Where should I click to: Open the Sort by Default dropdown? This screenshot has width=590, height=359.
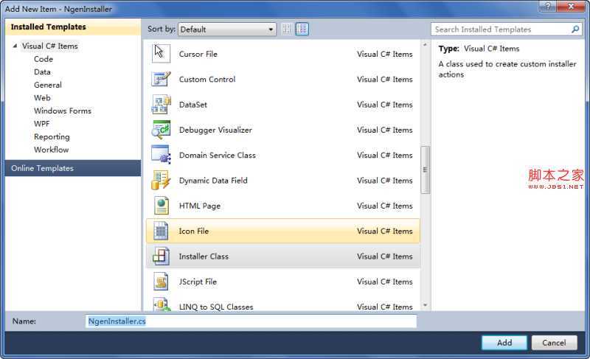pyautogui.click(x=227, y=29)
